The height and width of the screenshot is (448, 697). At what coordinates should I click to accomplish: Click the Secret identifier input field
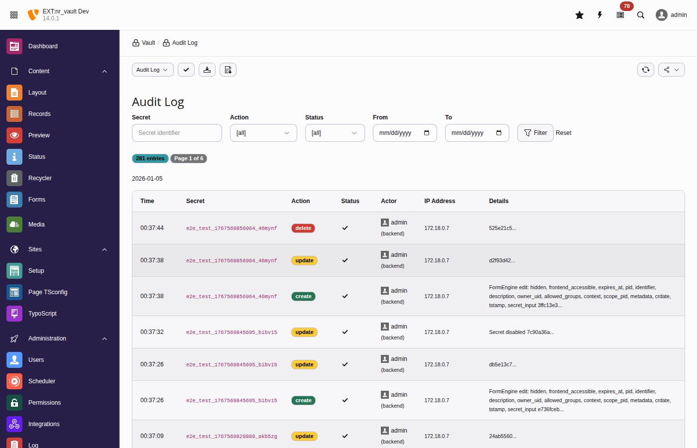[x=177, y=133]
